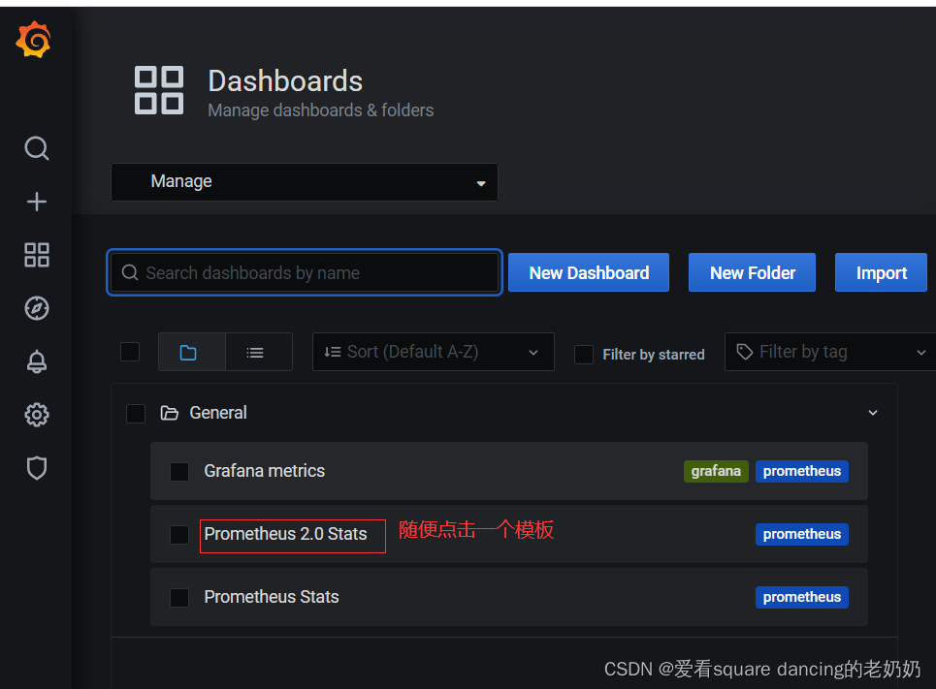936x689 pixels.
Task: Check the Prometheus 2.0 Stats checkbox
Action: coord(179,535)
